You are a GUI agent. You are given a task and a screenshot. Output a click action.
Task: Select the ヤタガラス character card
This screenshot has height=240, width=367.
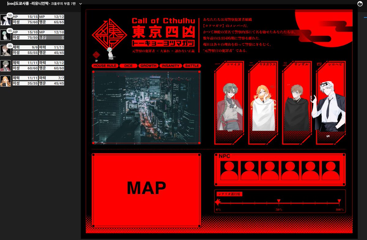point(263,103)
